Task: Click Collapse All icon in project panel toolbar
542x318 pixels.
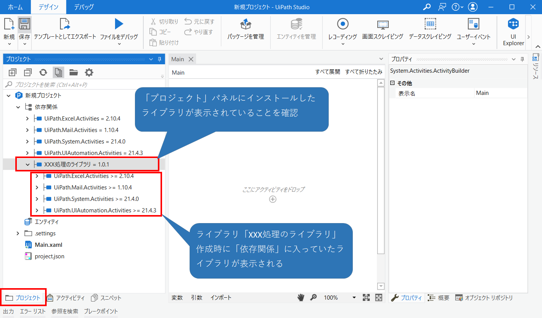Action: tap(28, 72)
